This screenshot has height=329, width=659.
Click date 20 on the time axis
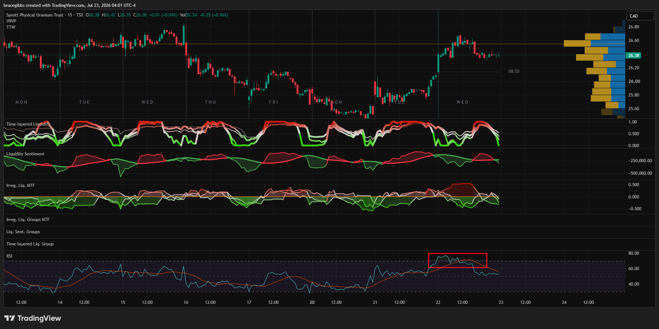click(x=312, y=302)
